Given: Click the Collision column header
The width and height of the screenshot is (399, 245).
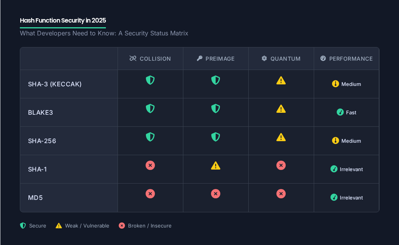Looking at the screenshot, I should 150,58.
